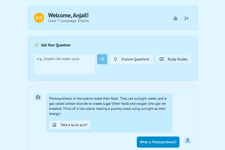
Task: Click the logout icon in header
Action: click(186, 18)
